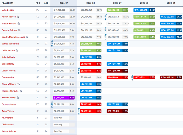Screen dimensions: 183x135
Task: Click Walker Kessler's $30,108,821 salary
Action: pyautogui.click(x=60, y=24)
